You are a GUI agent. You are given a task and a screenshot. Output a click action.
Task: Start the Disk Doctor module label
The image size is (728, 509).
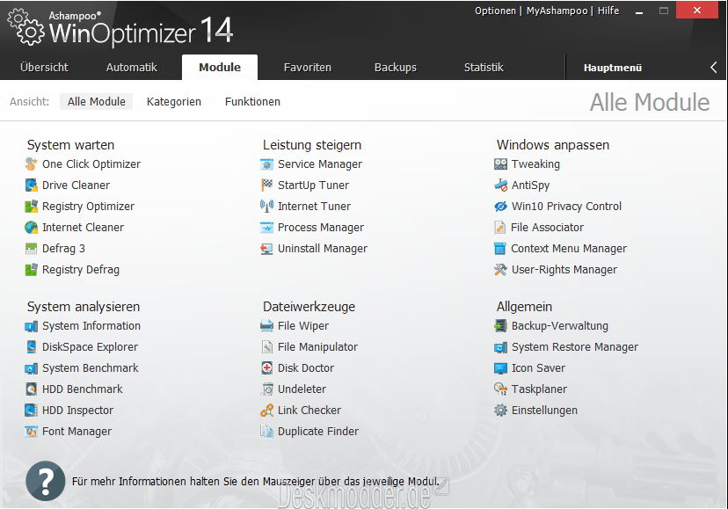(306, 368)
